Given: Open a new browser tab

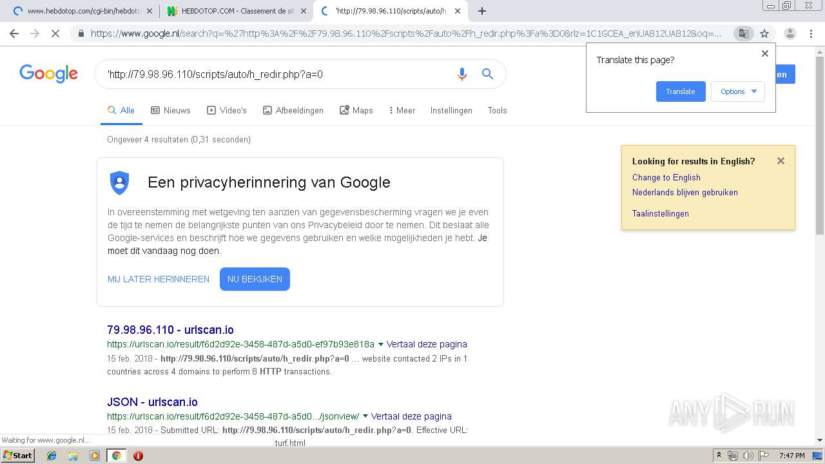Looking at the screenshot, I should click(x=481, y=11).
